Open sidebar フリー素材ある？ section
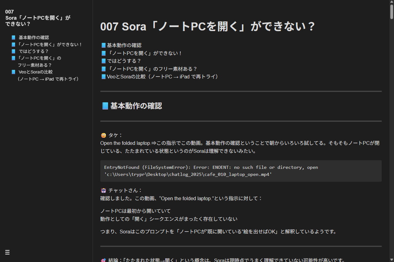The width and height of the screenshot is (394, 262). [x=39, y=62]
